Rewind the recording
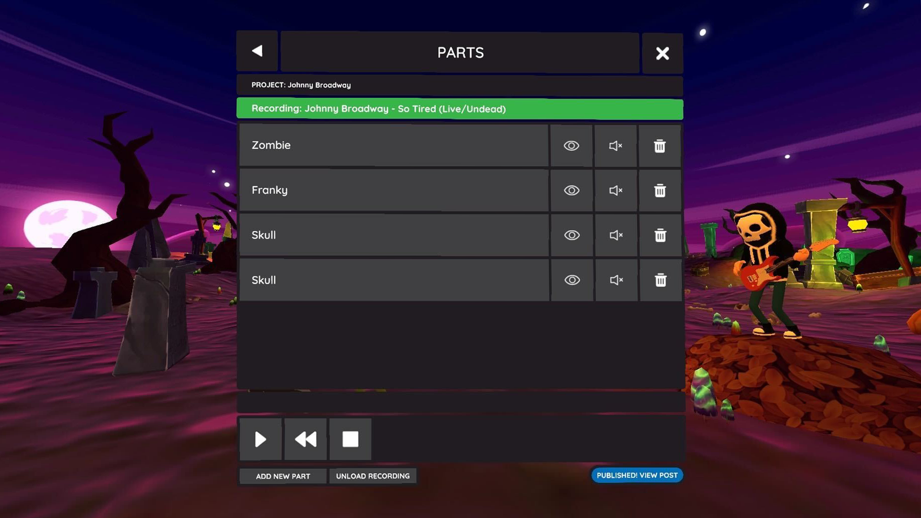The width and height of the screenshot is (921, 518). 306,439
